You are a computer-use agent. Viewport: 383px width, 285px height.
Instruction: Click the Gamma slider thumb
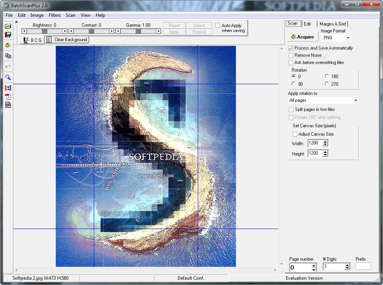pos(138,31)
